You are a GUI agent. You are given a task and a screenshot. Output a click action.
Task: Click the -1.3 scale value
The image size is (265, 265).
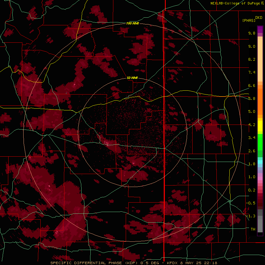pyautogui.click(x=251, y=216)
